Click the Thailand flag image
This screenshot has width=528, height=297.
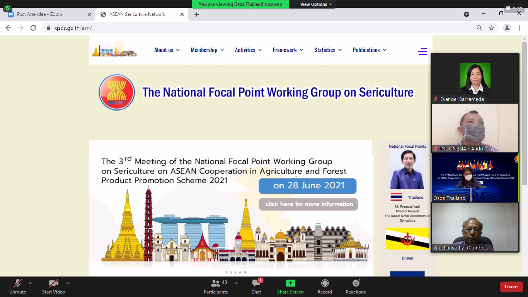coord(396,197)
